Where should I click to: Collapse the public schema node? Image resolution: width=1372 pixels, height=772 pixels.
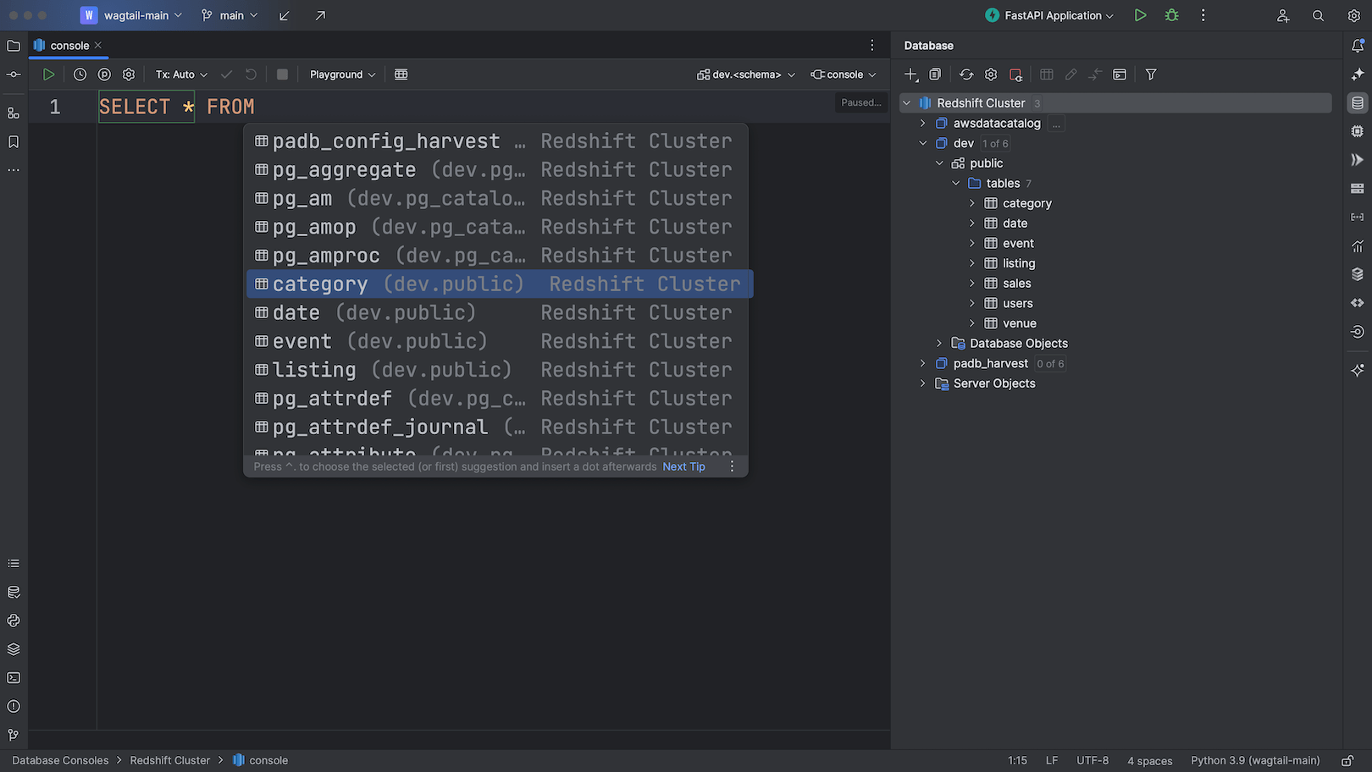(x=939, y=163)
